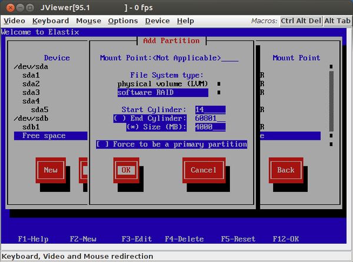
Task: Click the F12-OK hint
Action: pos(286,239)
